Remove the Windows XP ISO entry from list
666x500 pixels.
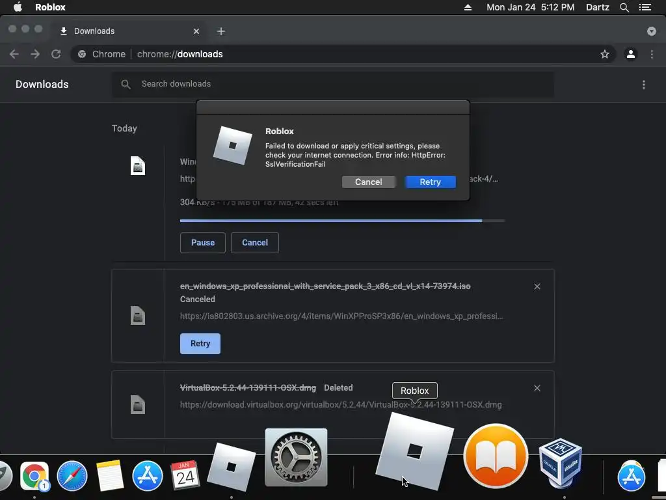pos(537,286)
